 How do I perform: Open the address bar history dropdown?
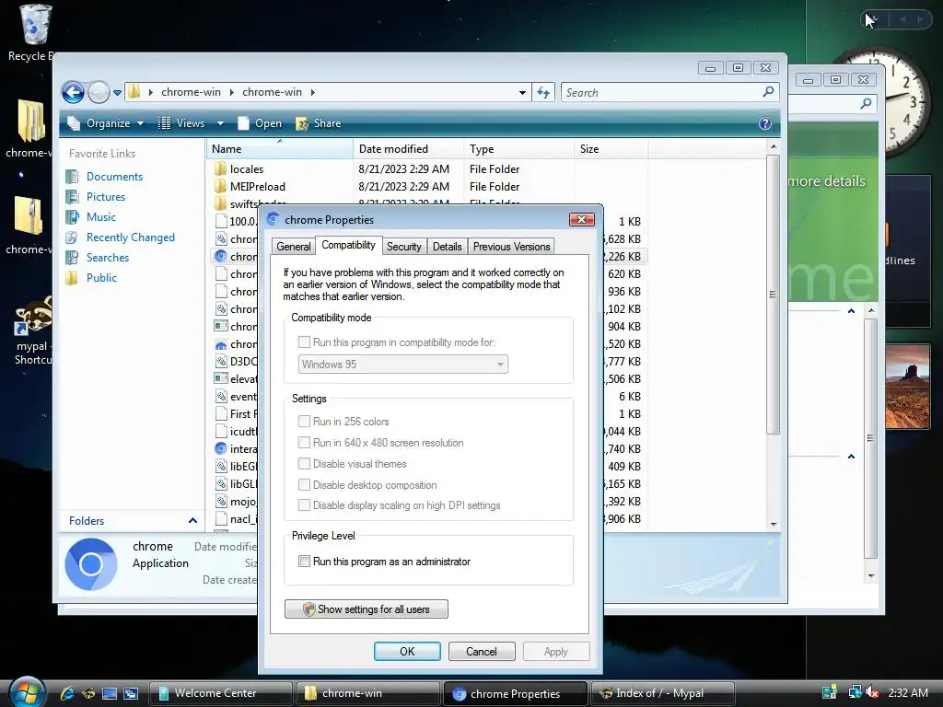point(523,93)
